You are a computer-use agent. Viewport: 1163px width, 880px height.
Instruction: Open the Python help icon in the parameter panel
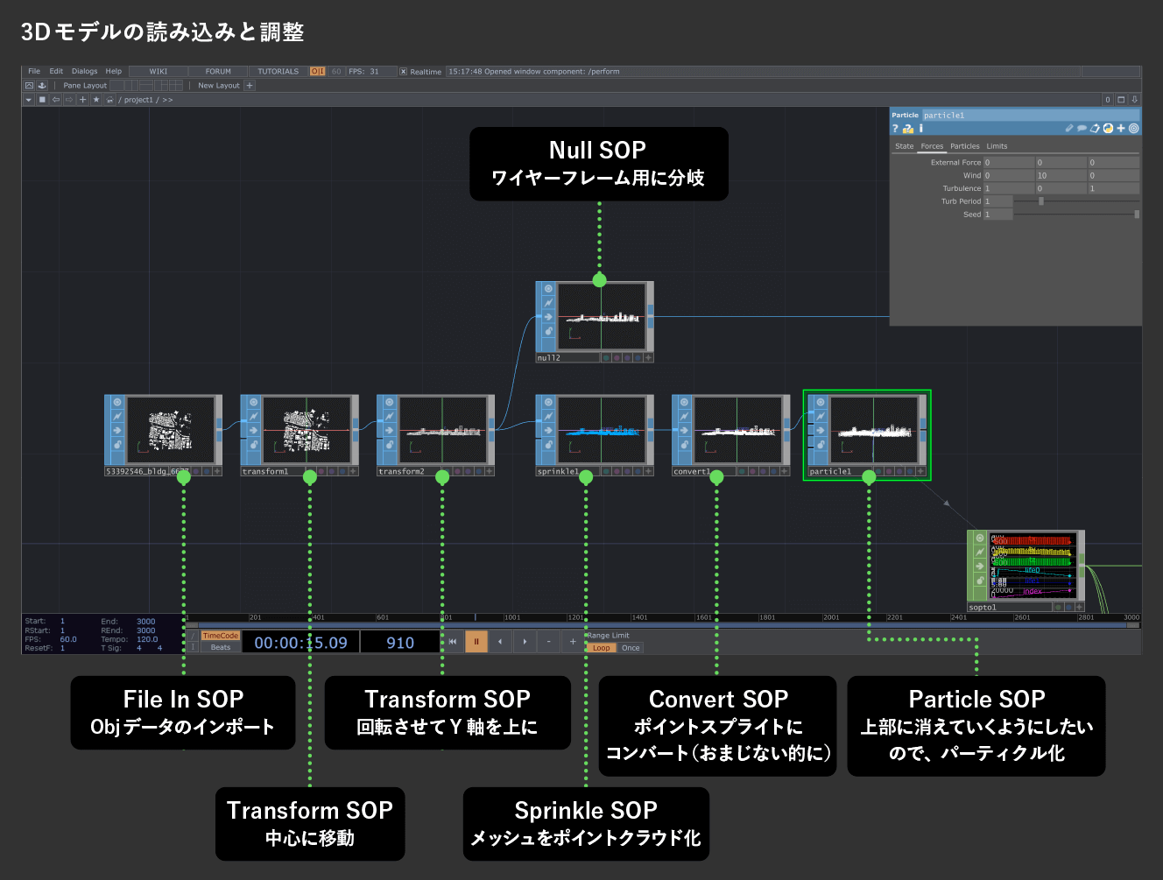pyautogui.click(x=908, y=129)
